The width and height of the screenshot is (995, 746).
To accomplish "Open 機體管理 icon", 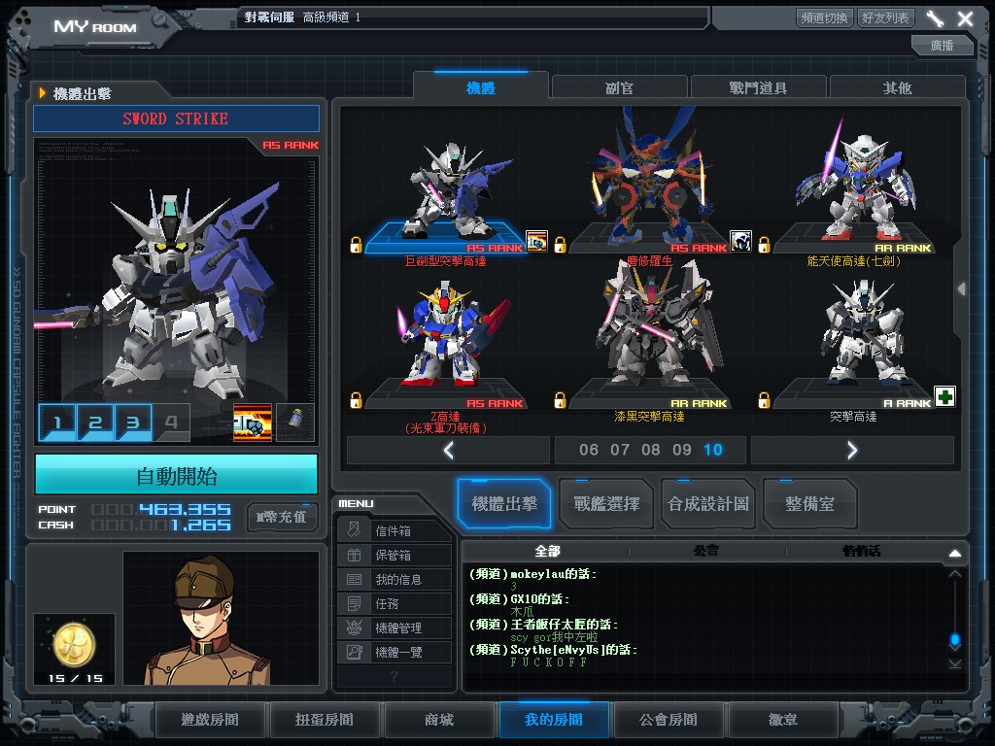I will (x=354, y=627).
